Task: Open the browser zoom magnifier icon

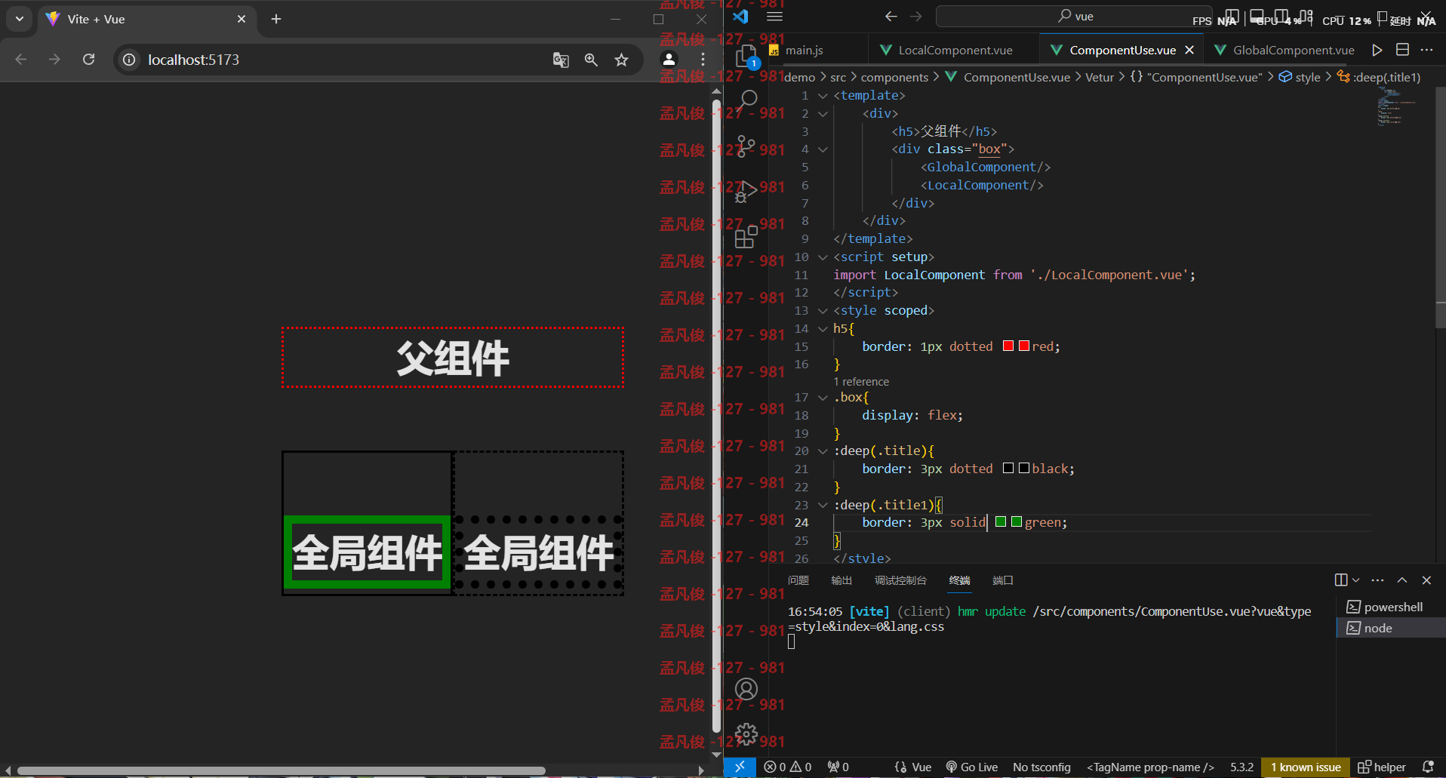Action: pos(591,60)
